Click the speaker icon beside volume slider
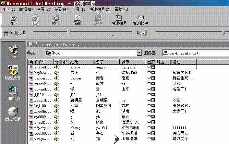Screen dimensions: 229x144 pyautogui.click(x=145, y=33)
